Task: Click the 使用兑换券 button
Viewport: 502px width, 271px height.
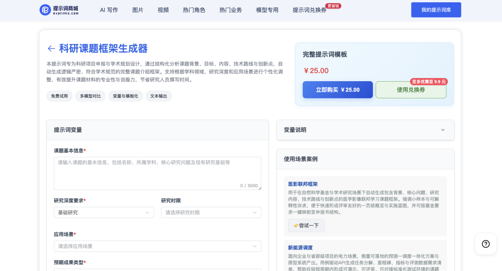Action: pos(411,90)
